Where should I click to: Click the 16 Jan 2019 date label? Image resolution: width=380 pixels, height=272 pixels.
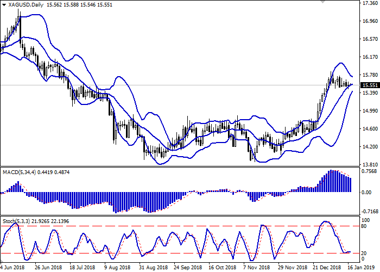tap(363, 268)
